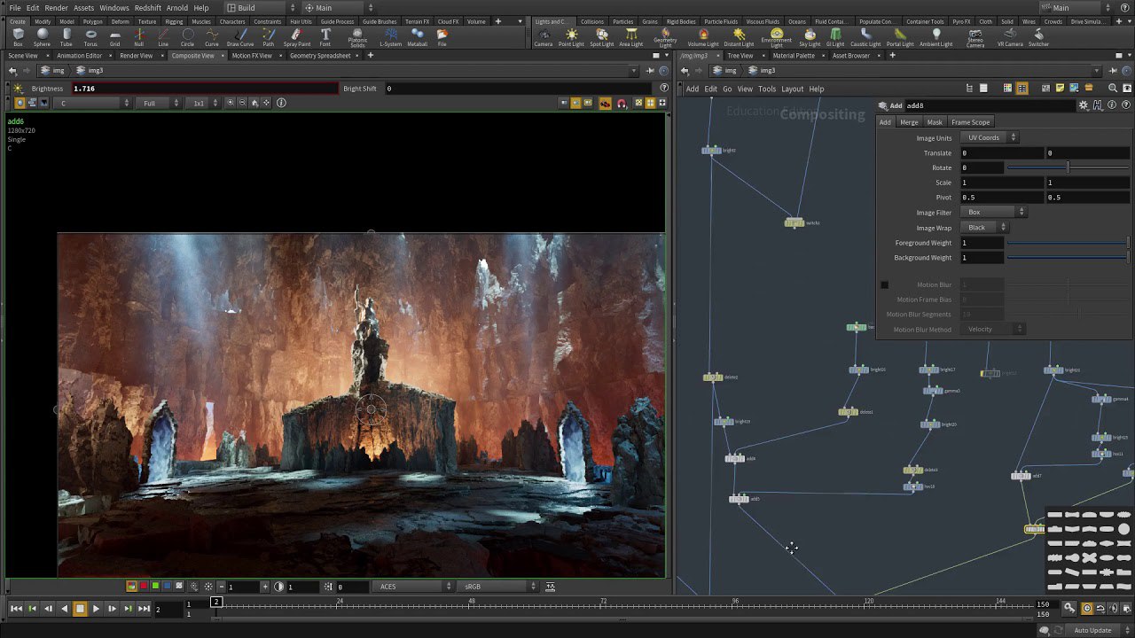The height and width of the screenshot is (638, 1135).
Task: Select the Platonic Solids tool
Action: [x=357, y=38]
